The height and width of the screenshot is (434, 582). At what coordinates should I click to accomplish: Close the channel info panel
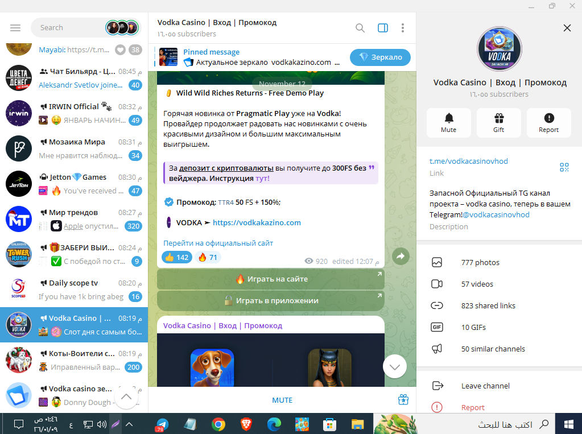[x=567, y=28]
